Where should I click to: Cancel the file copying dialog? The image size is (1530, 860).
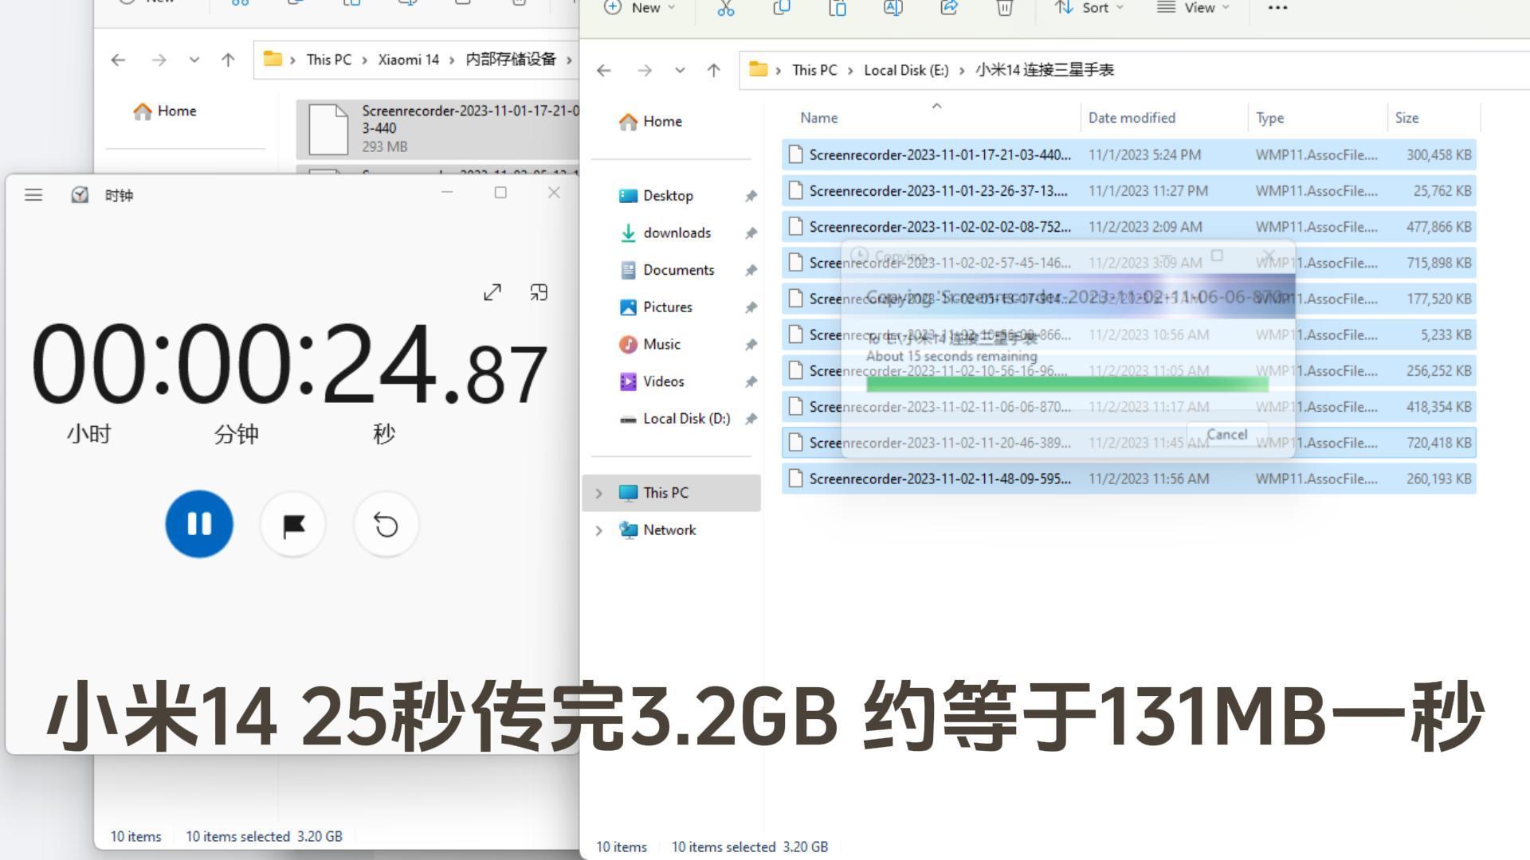[x=1226, y=435]
